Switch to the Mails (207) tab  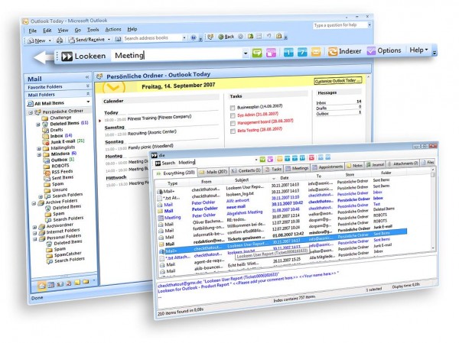click(x=213, y=172)
